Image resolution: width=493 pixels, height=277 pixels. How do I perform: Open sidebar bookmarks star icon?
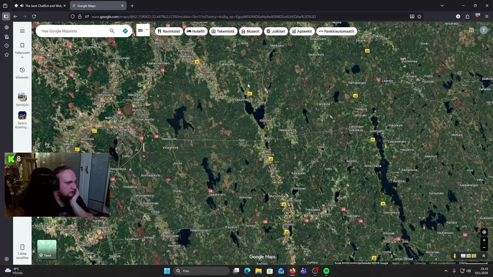pyautogui.click(x=7, y=55)
